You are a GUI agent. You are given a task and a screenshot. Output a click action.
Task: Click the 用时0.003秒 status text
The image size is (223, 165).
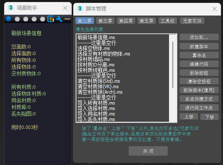(x=25, y=127)
